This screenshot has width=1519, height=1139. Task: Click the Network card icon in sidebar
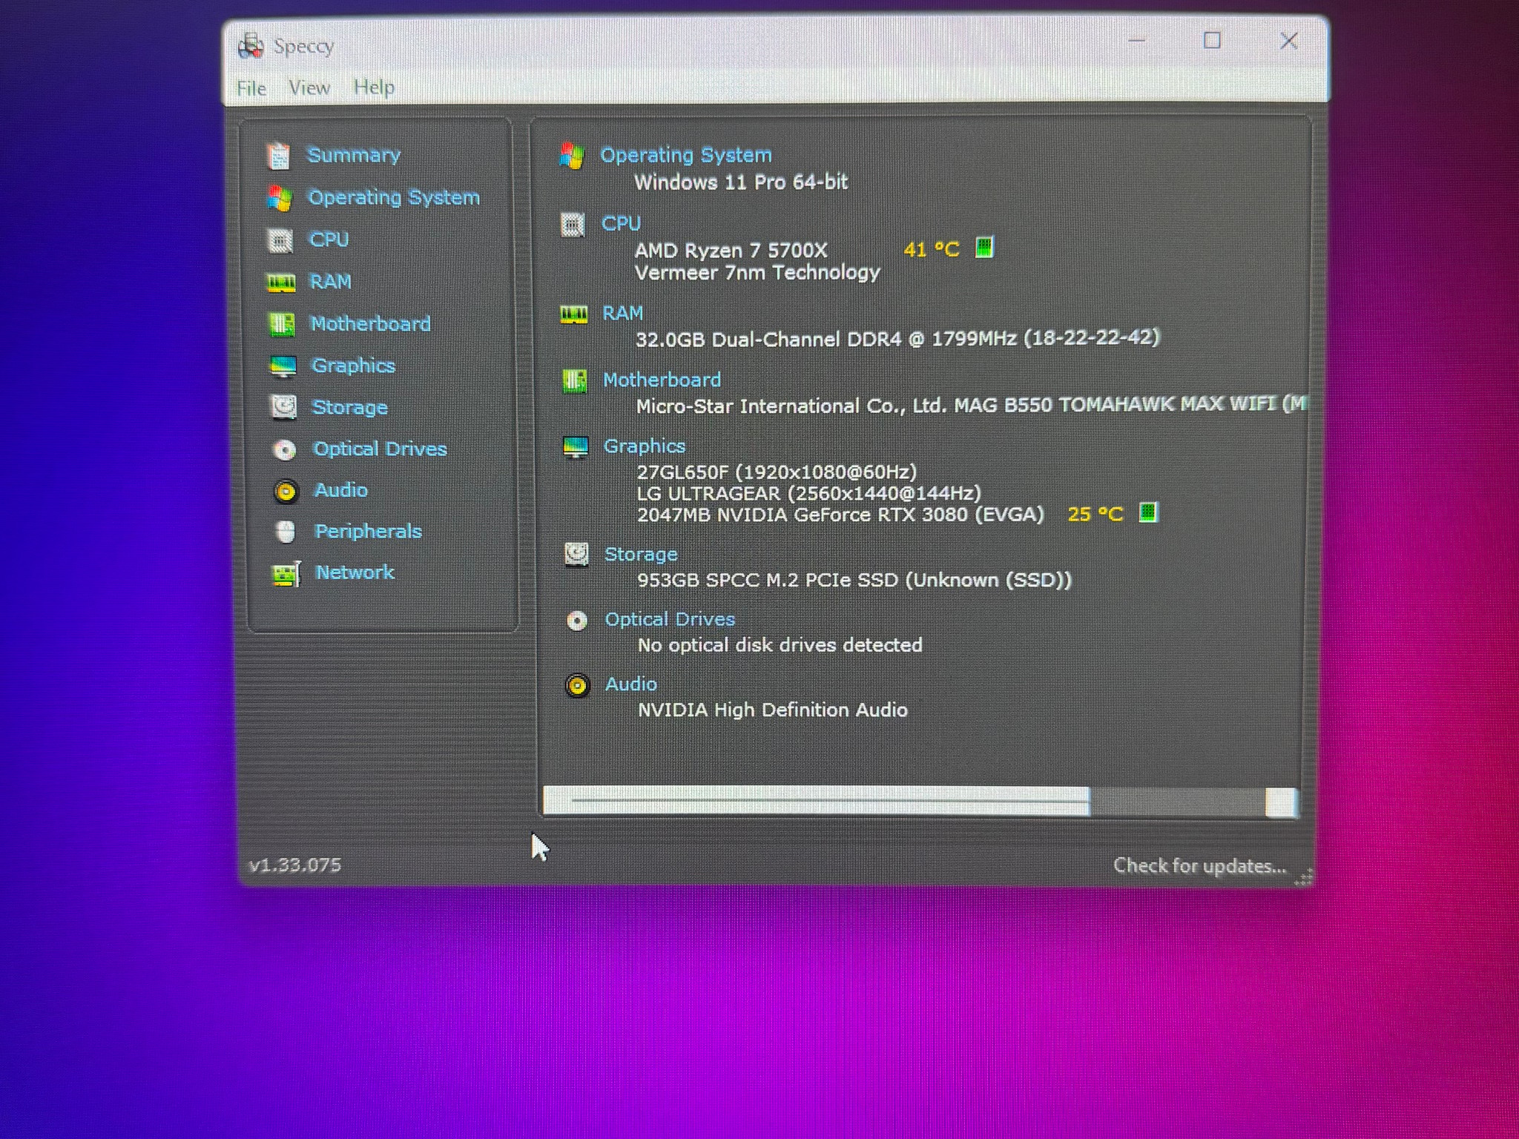[x=287, y=573]
